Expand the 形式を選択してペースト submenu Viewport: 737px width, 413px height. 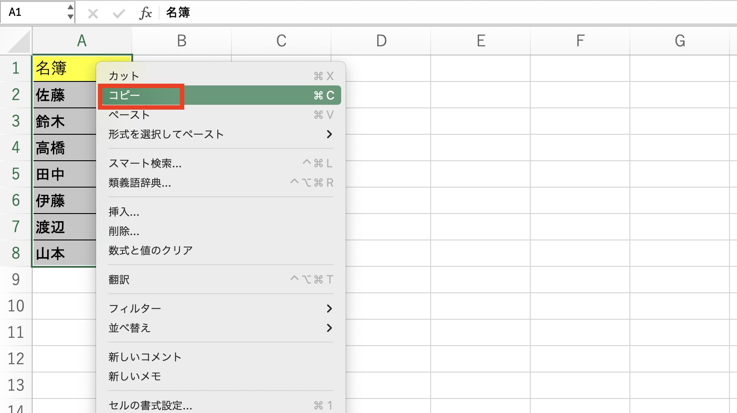click(x=166, y=134)
